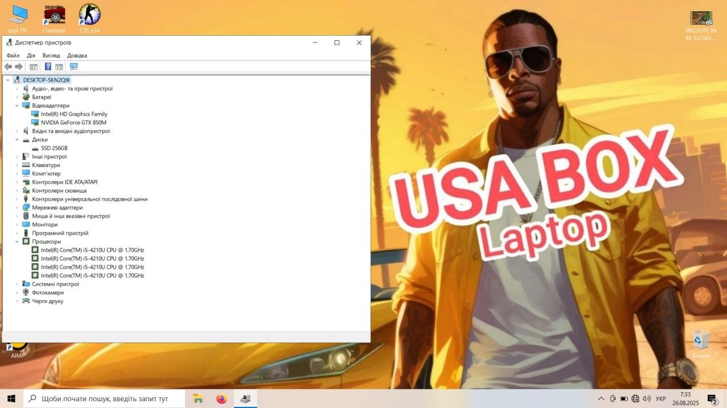Collapse the DESKTOP-5KN2Q9I root node
The image size is (727, 408).
8,80
